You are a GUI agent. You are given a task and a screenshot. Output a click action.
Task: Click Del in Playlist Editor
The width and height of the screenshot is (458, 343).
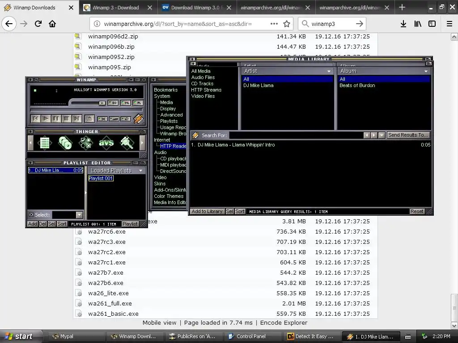click(42, 224)
